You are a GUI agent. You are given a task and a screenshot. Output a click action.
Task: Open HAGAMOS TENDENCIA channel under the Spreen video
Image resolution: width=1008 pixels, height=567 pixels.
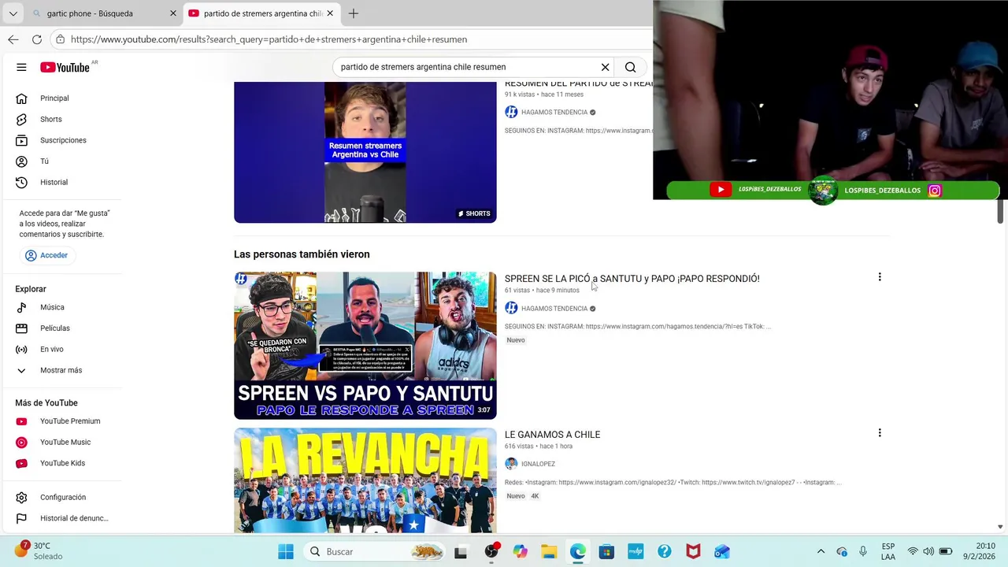(554, 309)
